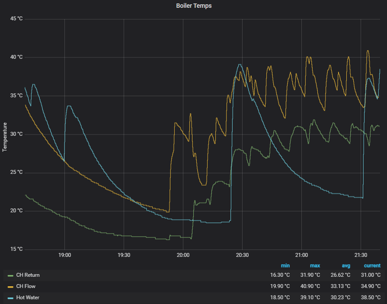The image size is (387, 304).
Task: Toggle the Hot Water series in legend
Action: click(28, 298)
